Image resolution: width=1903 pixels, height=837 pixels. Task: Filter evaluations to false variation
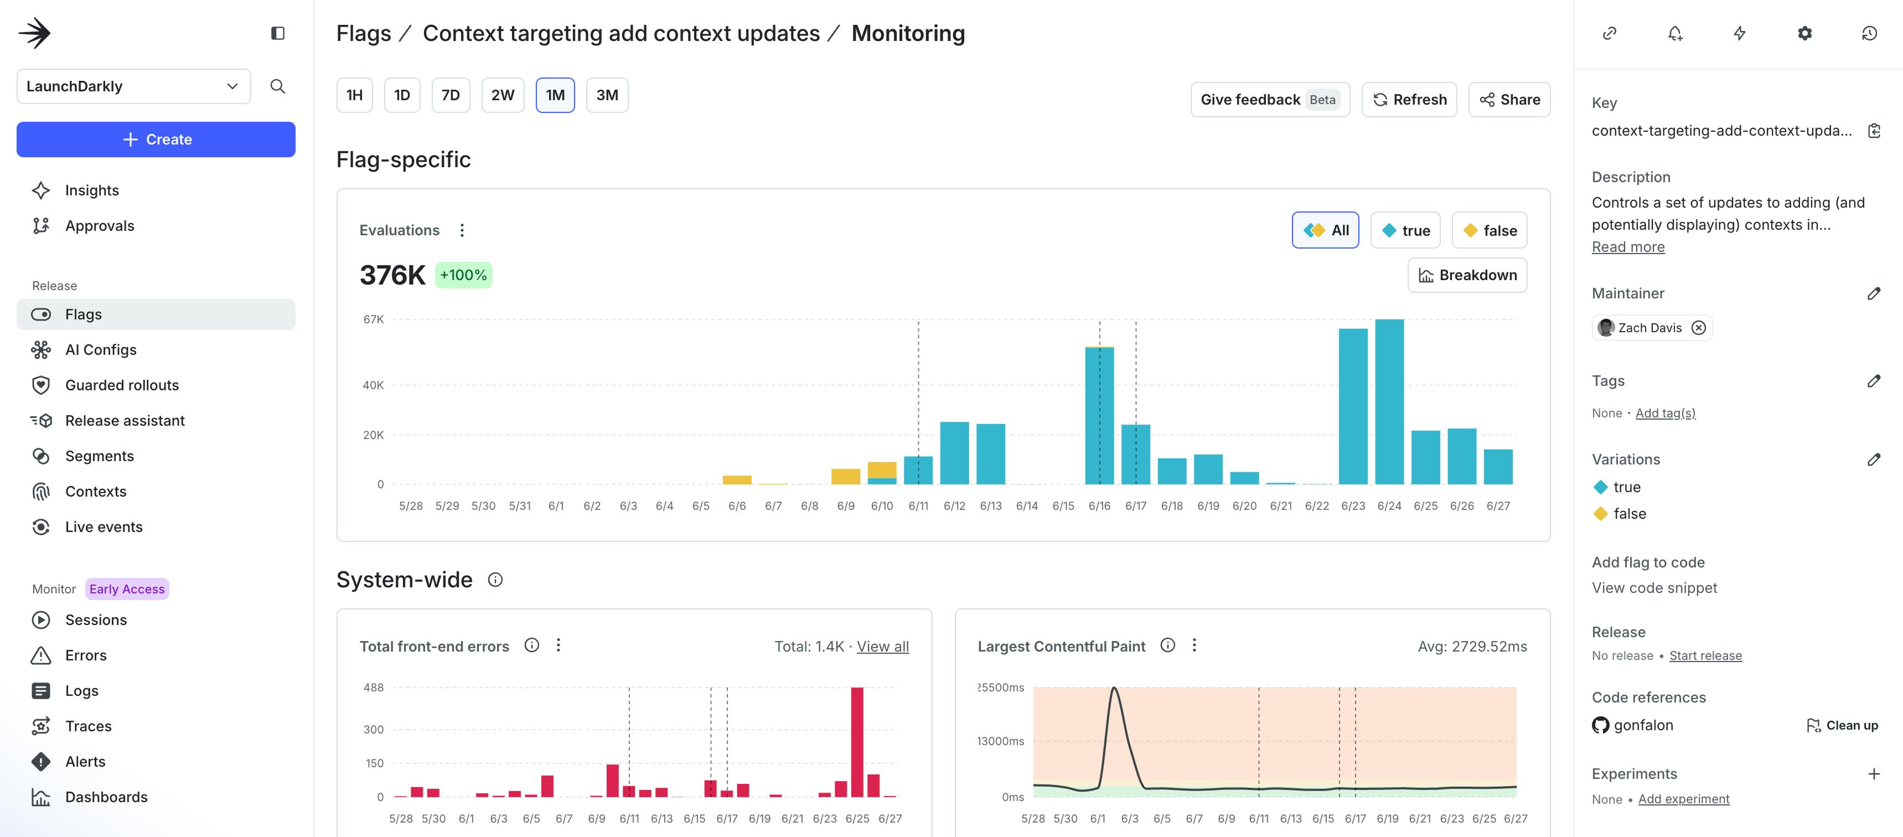coord(1490,230)
